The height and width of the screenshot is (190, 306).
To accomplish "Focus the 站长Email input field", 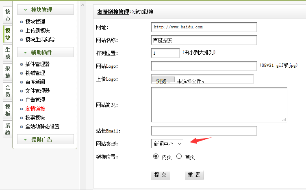I will 204,131.
